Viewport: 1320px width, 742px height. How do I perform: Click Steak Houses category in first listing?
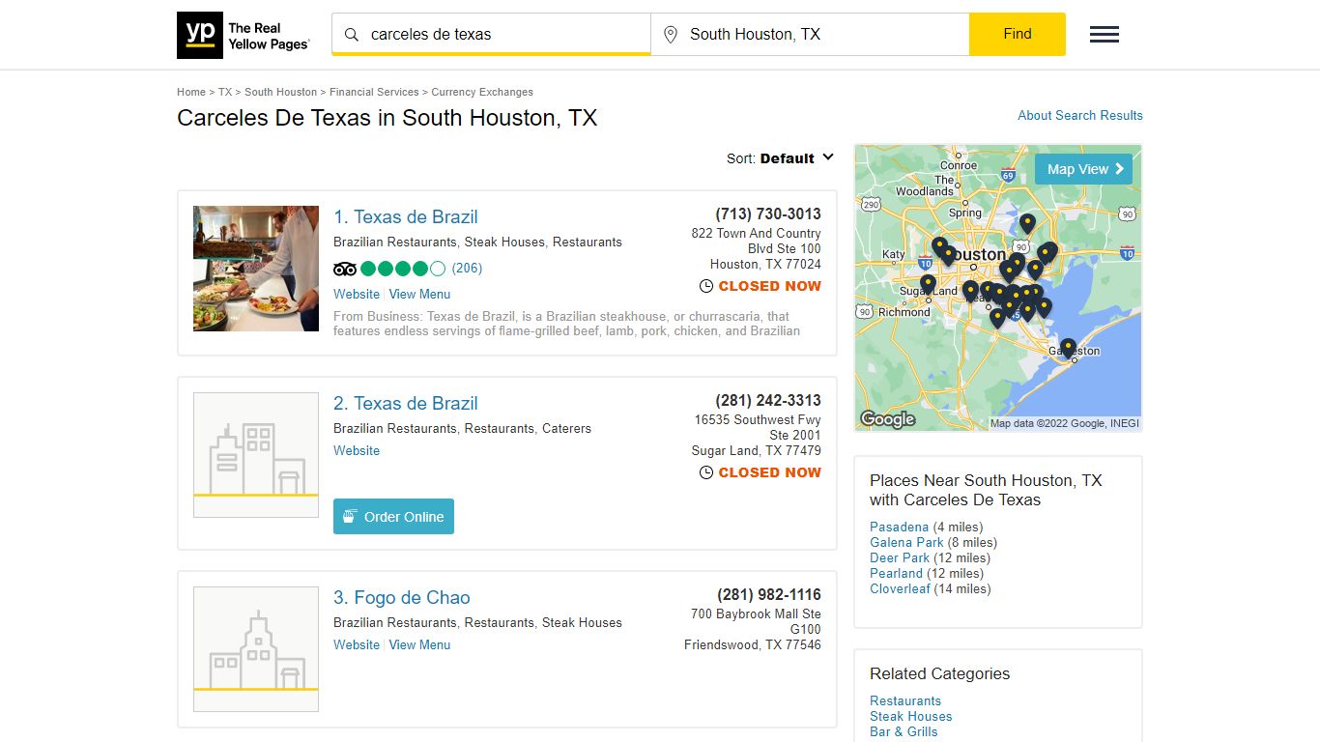(504, 242)
